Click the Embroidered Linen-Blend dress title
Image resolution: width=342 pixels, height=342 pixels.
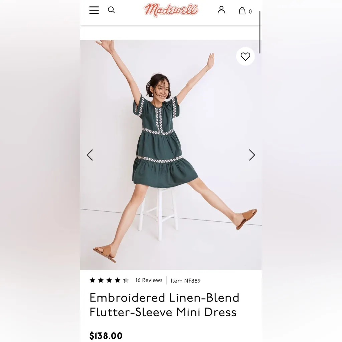[164, 305]
